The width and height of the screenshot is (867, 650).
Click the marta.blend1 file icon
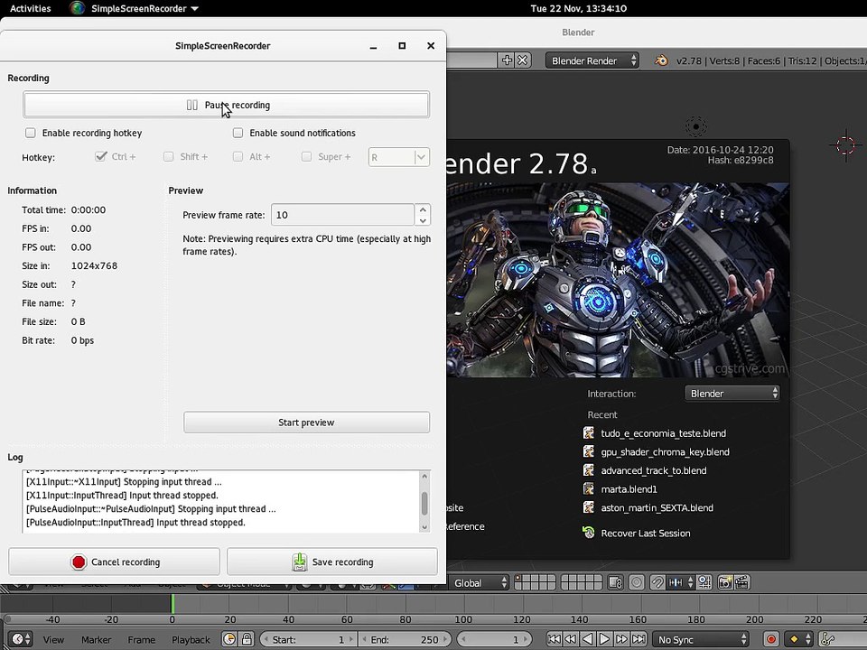tap(589, 488)
